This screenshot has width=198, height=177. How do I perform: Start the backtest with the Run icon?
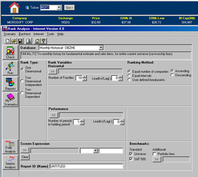point(10,68)
